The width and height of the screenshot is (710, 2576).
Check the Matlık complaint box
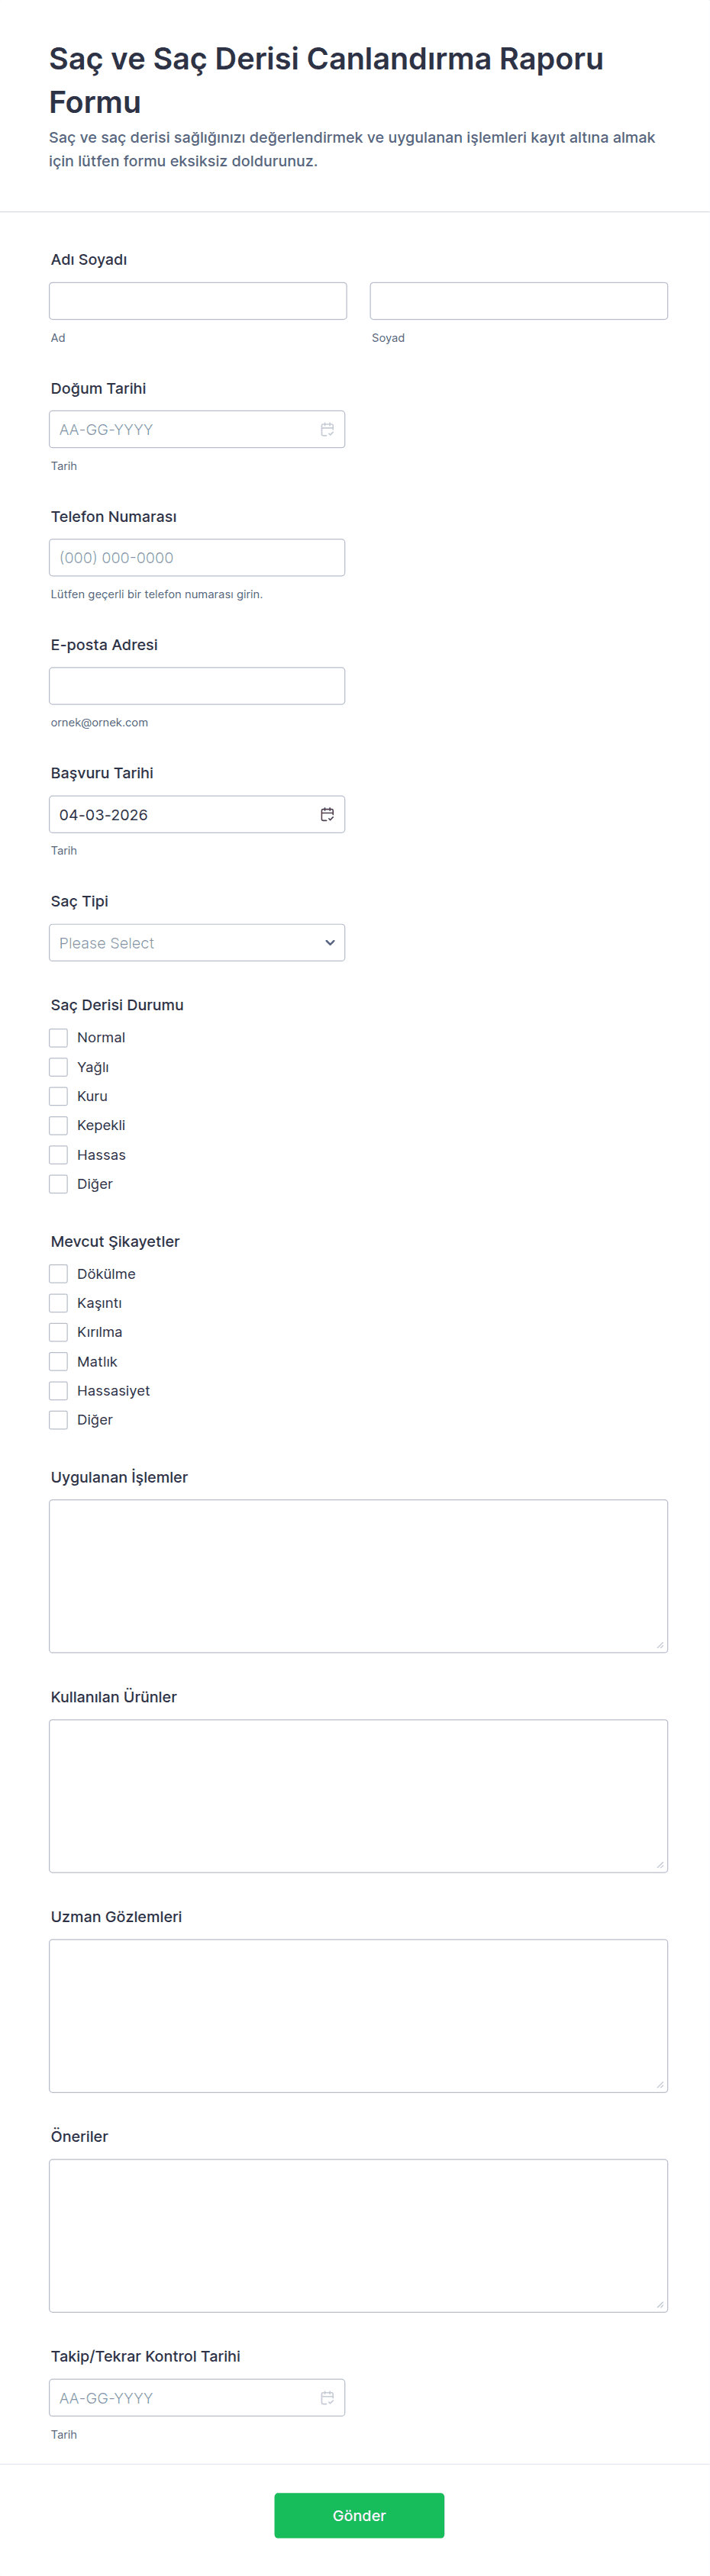click(59, 1362)
